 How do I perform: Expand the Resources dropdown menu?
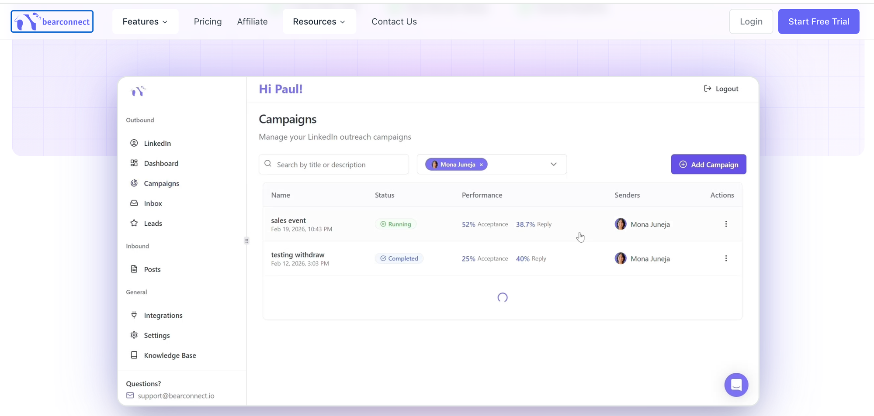point(319,21)
